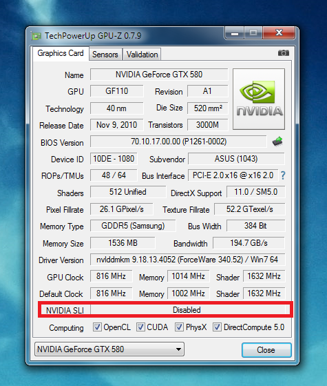The width and height of the screenshot is (327, 386).
Task: Click the Shaders field 512 Unified
Action: point(128,192)
